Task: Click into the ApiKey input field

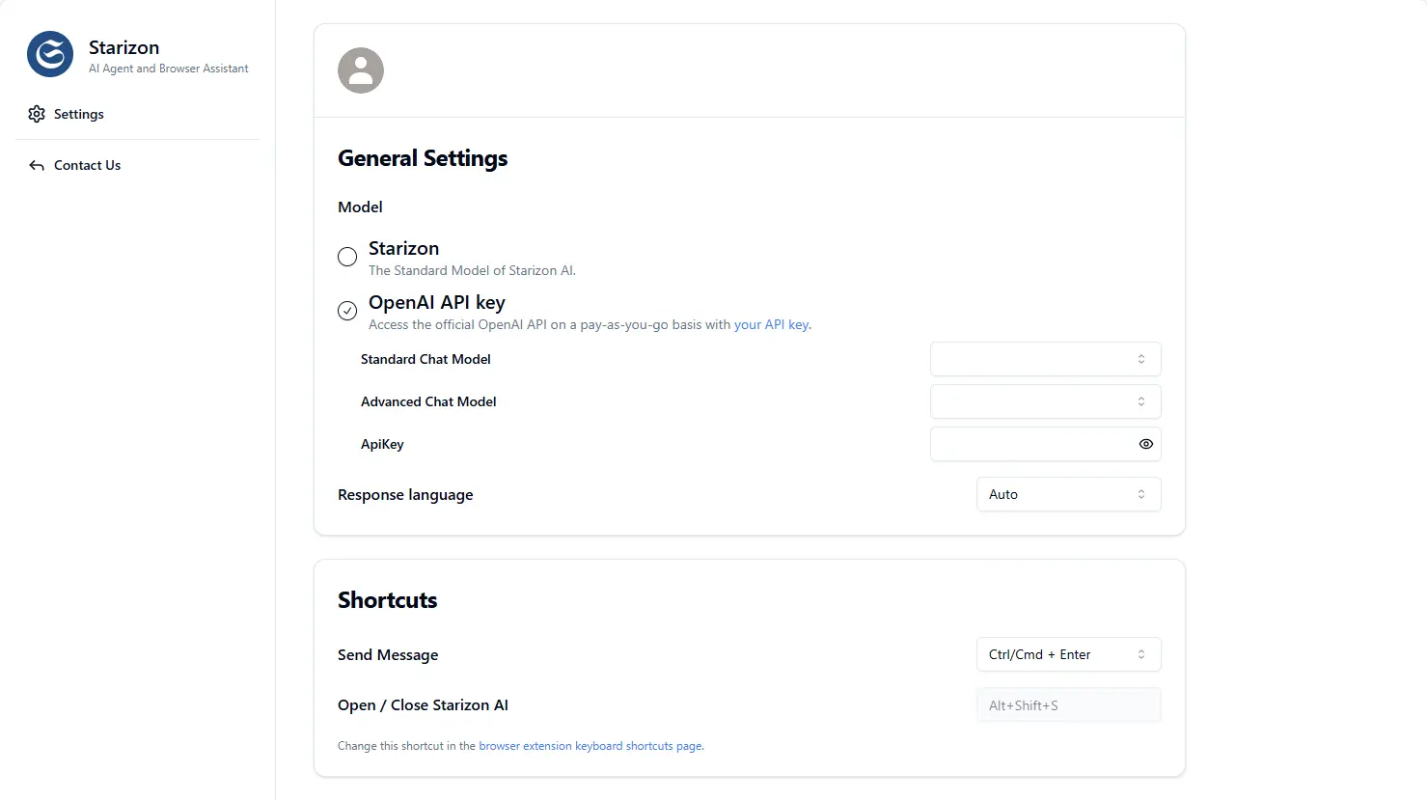Action: [x=1028, y=444]
